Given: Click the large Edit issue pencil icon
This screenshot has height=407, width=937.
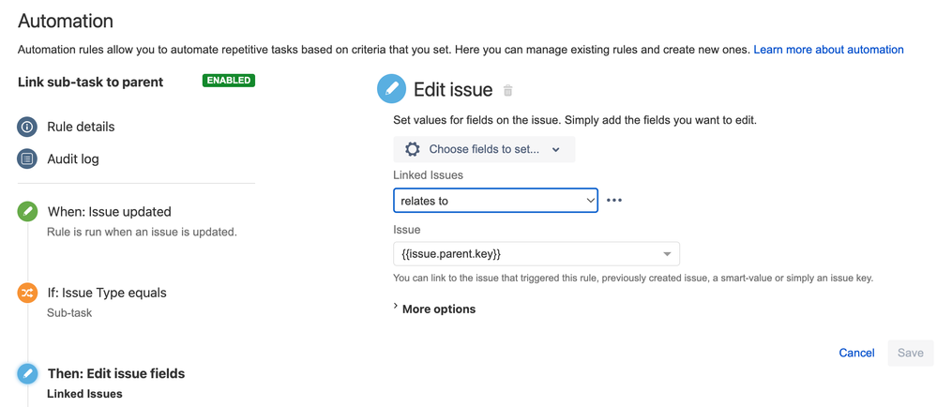Looking at the screenshot, I should [x=391, y=90].
